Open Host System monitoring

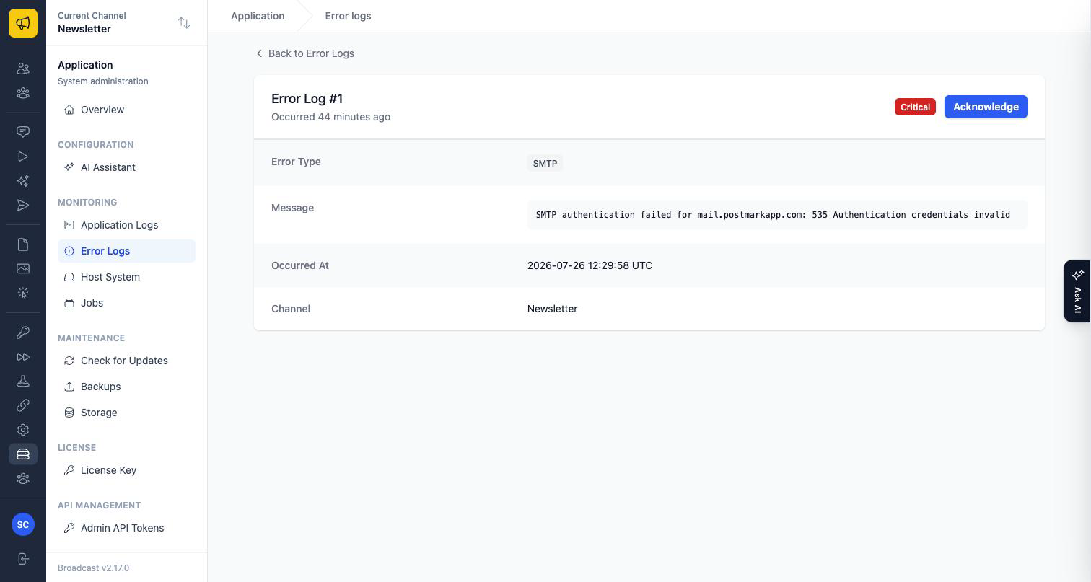coord(126,277)
